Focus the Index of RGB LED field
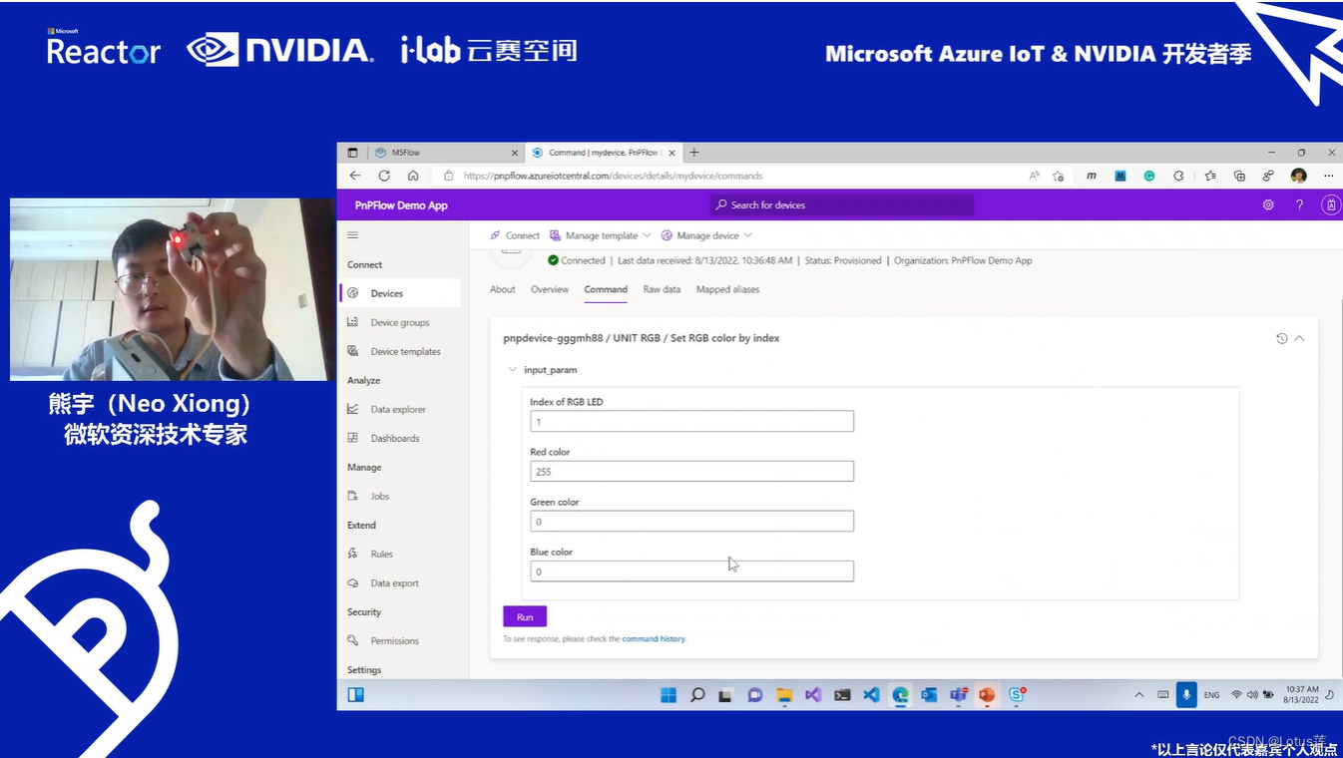 (x=691, y=421)
